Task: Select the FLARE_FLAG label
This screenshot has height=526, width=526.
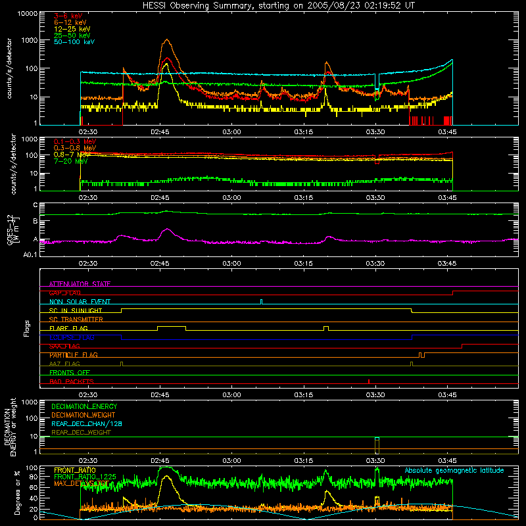Action: coord(68,328)
